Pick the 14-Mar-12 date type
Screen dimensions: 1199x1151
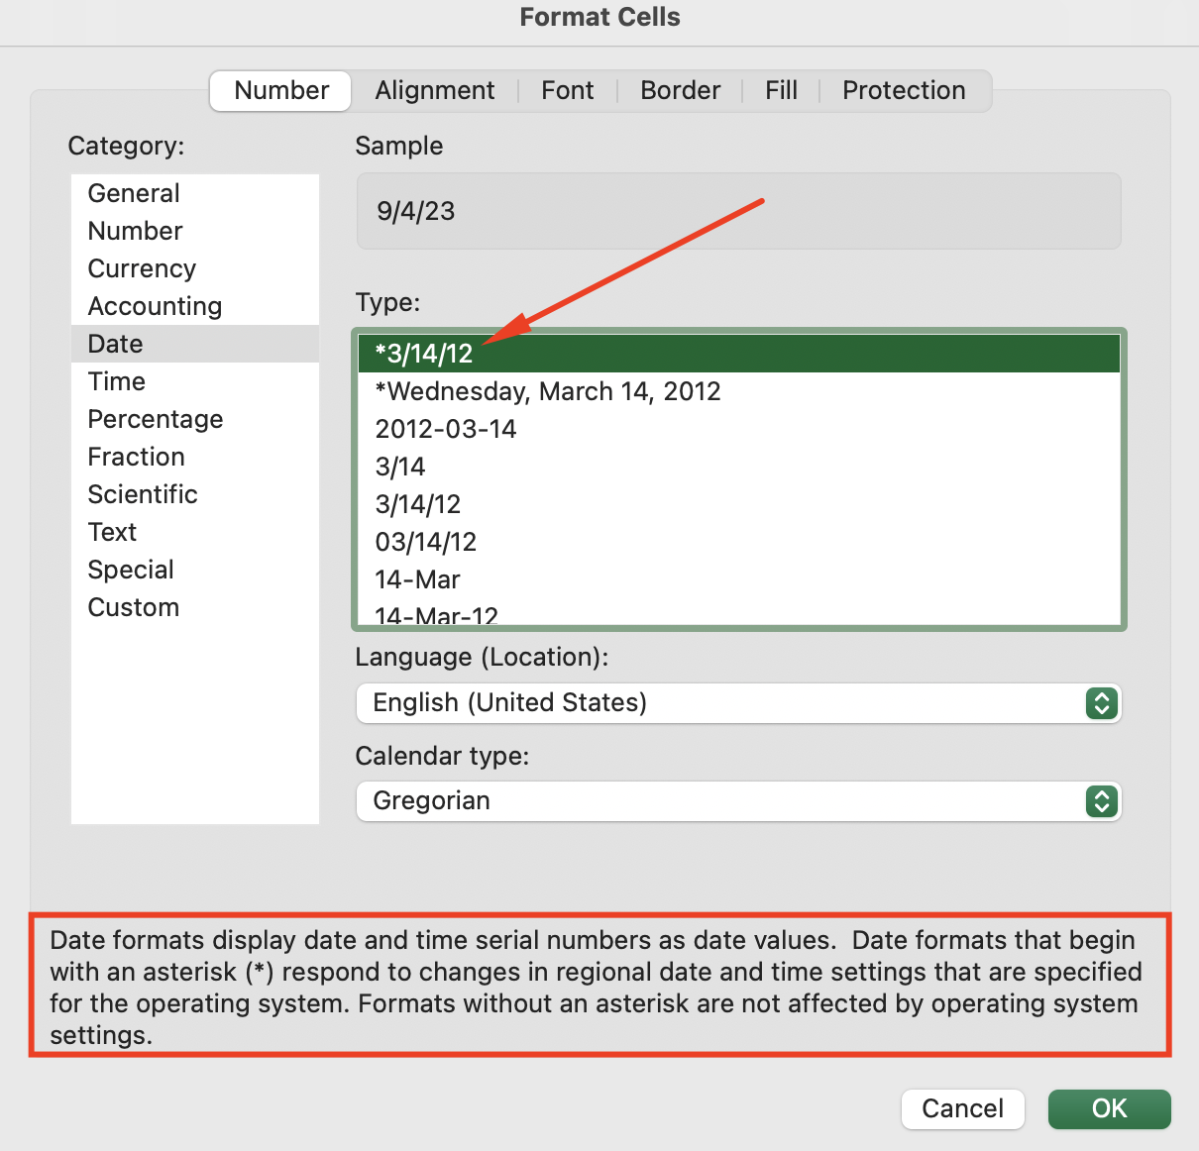click(x=739, y=613)
